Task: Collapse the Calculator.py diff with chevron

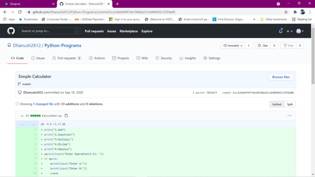Action: [22, 116]
